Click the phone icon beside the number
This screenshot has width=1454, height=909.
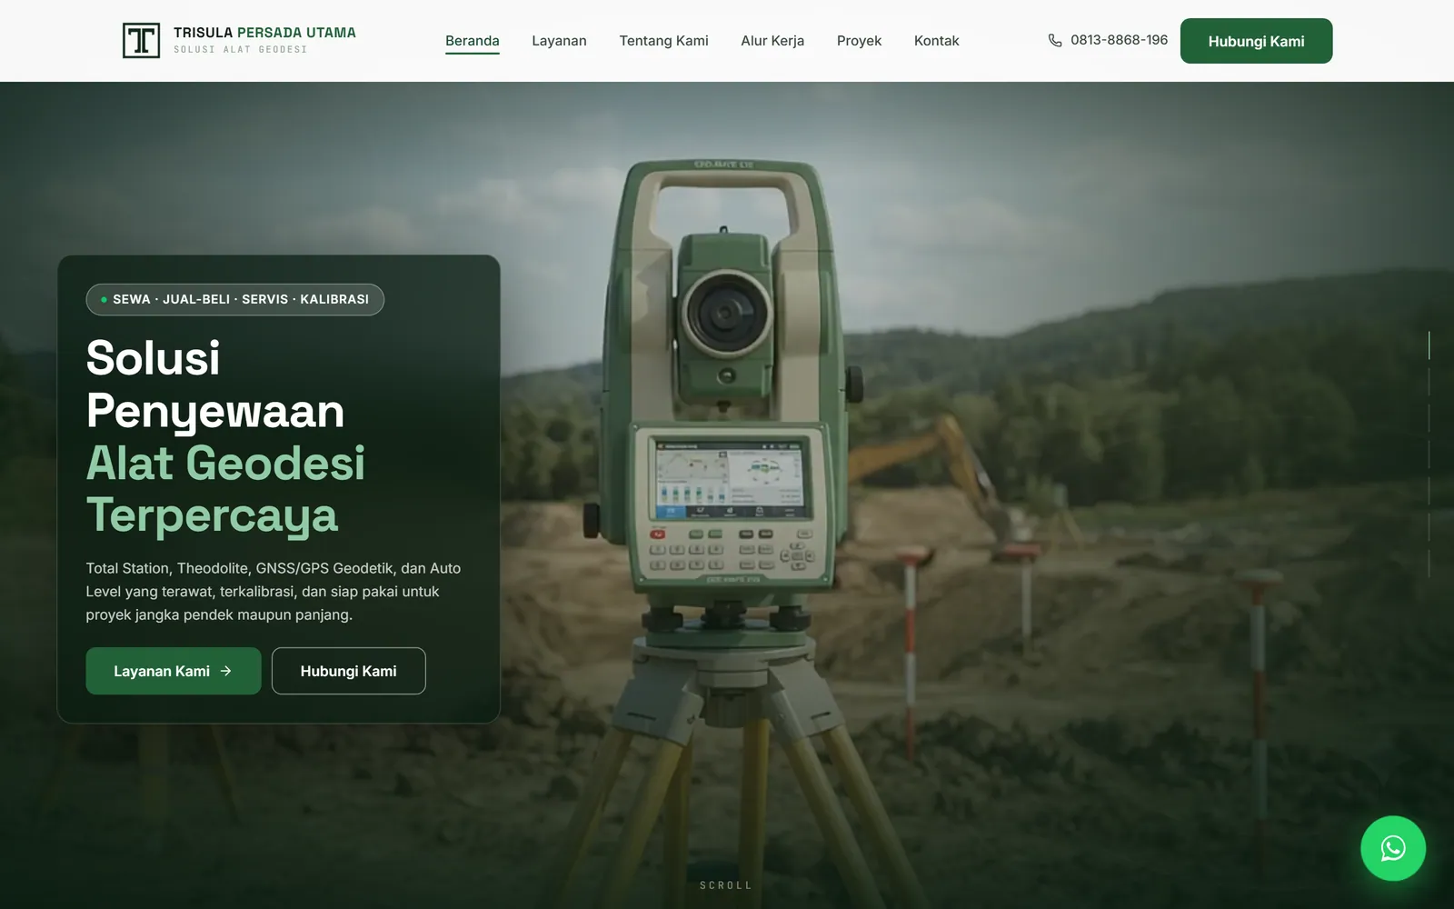coord(1054,41)
